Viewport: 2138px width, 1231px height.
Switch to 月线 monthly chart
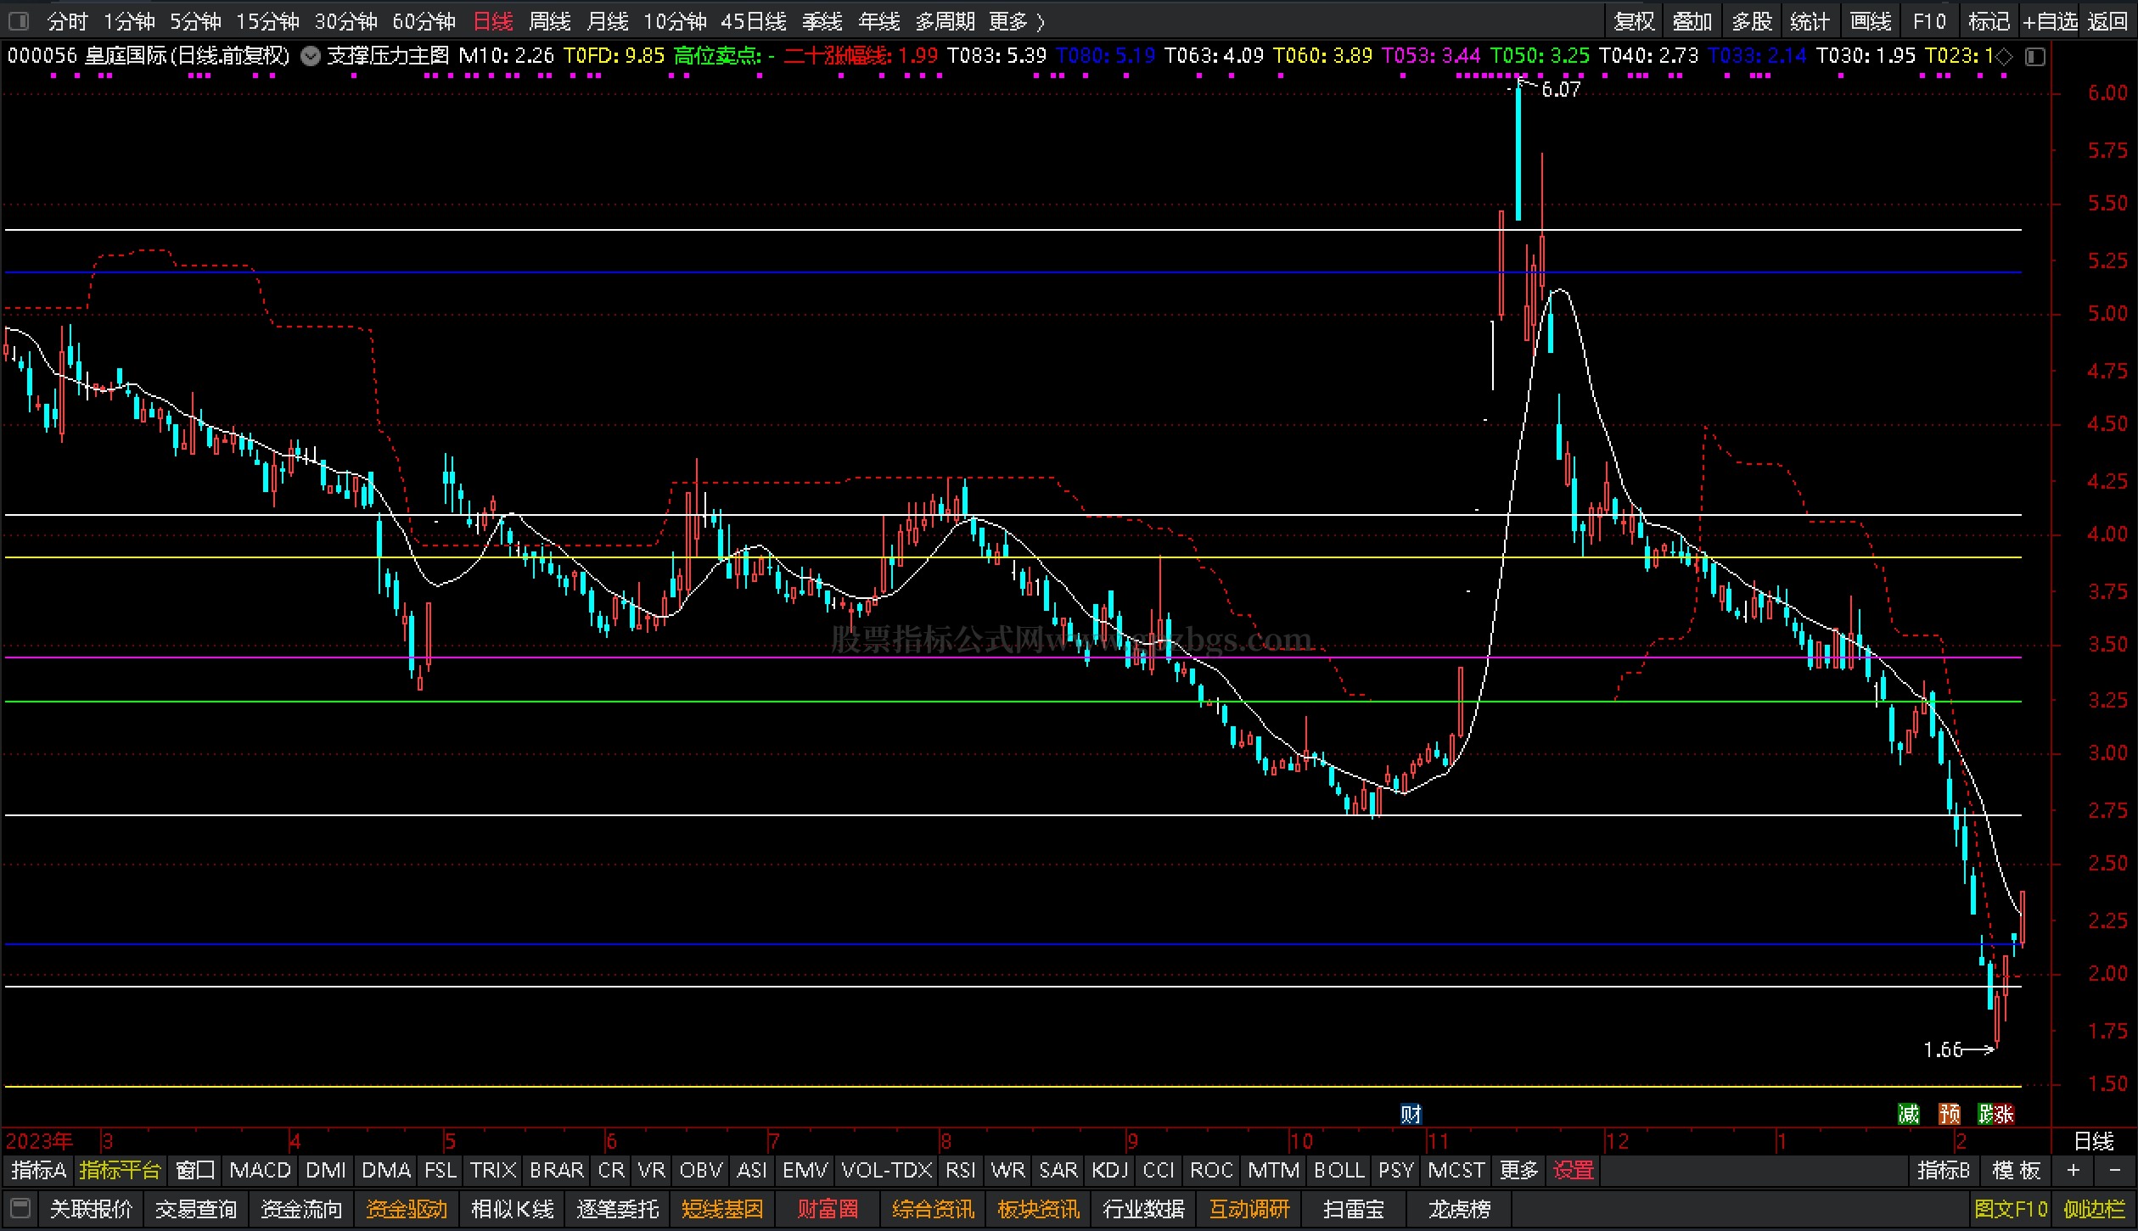[608, 21]
